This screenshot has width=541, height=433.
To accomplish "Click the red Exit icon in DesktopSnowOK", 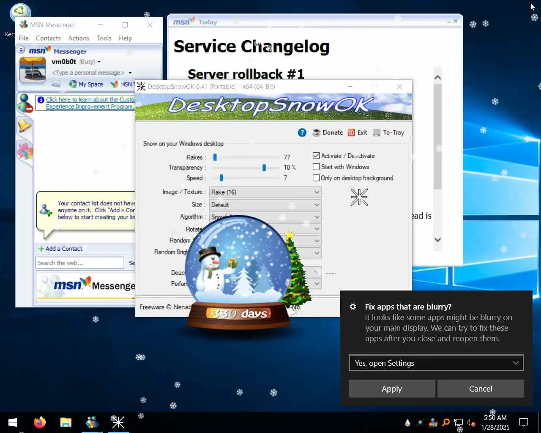I will pyautogui.click(x=351, y=133).
